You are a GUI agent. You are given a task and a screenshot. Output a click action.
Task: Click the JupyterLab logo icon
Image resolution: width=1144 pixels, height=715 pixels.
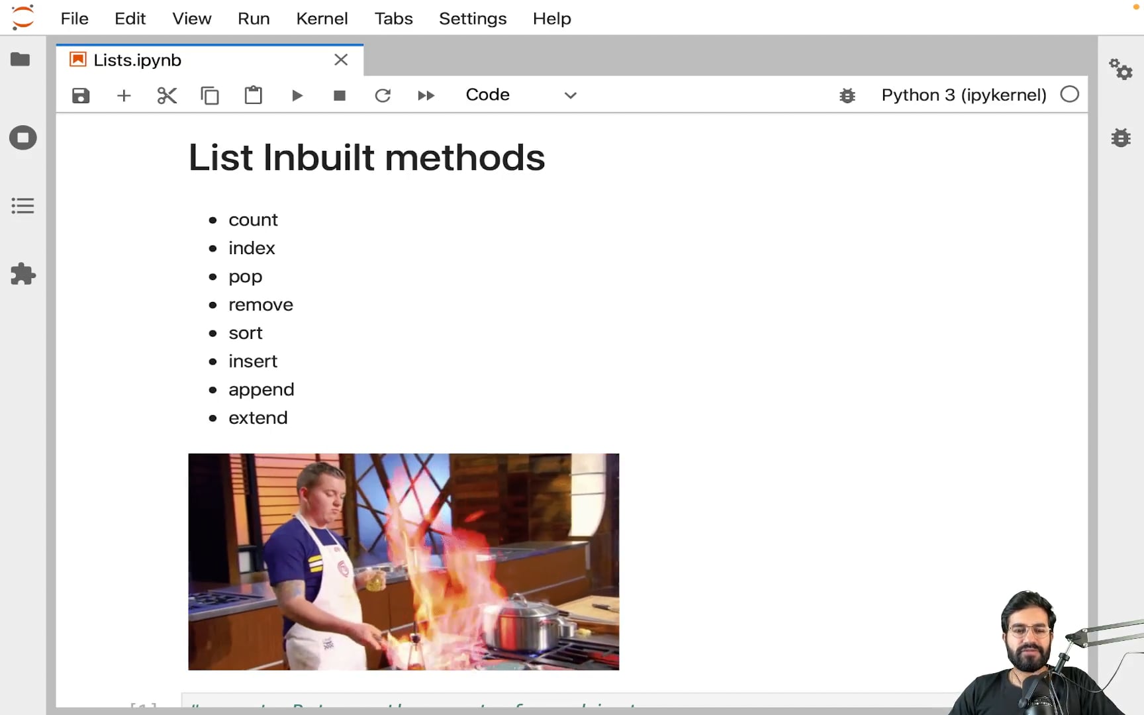coord(23,18)
